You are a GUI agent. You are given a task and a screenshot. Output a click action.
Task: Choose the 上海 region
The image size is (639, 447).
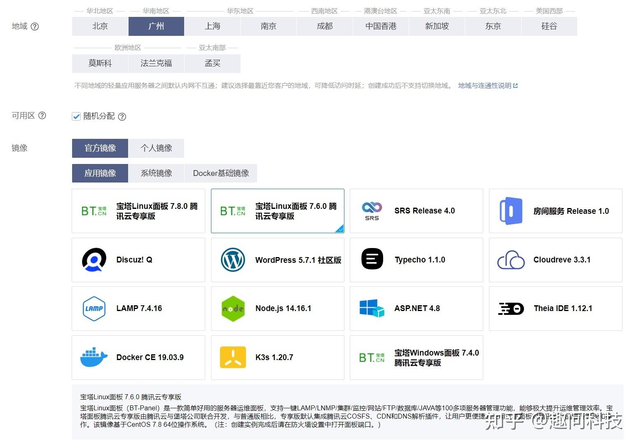tap(212, 26)
